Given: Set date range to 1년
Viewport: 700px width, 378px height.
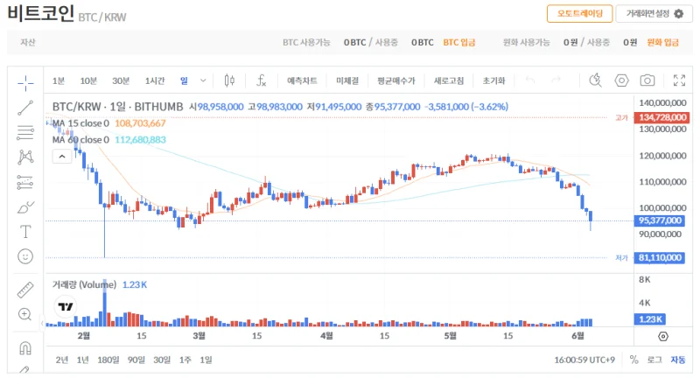Looking at the screenshot, I should pos(82,360).
